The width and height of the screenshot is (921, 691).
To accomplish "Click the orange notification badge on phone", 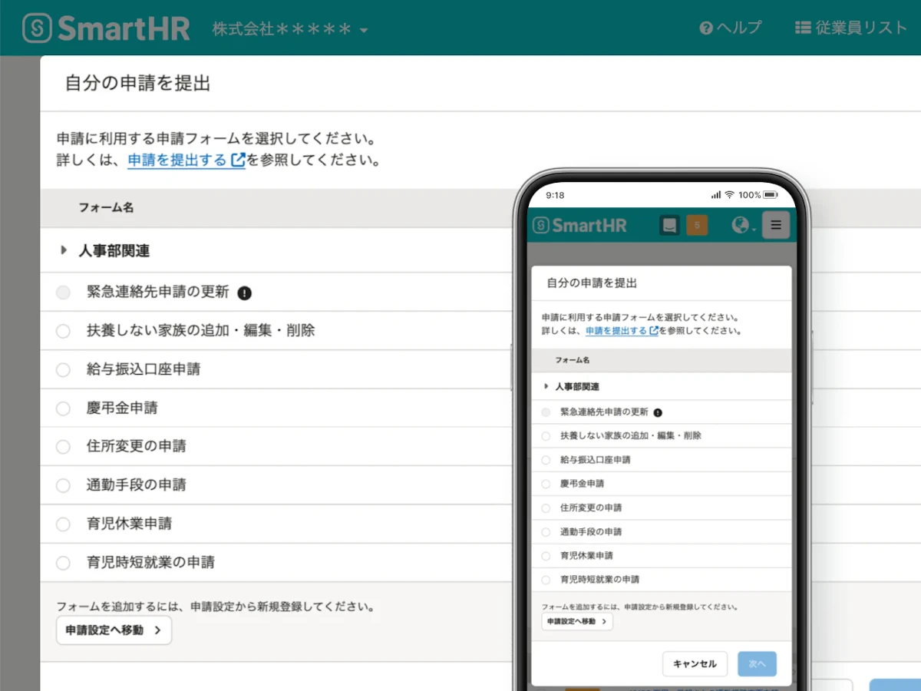I will (x=697, y=225).
